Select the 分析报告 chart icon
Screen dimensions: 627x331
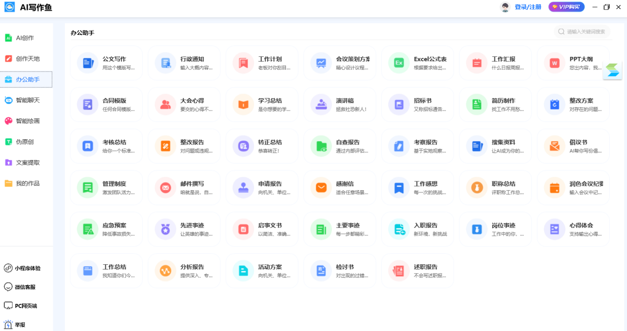coord(165,271)
